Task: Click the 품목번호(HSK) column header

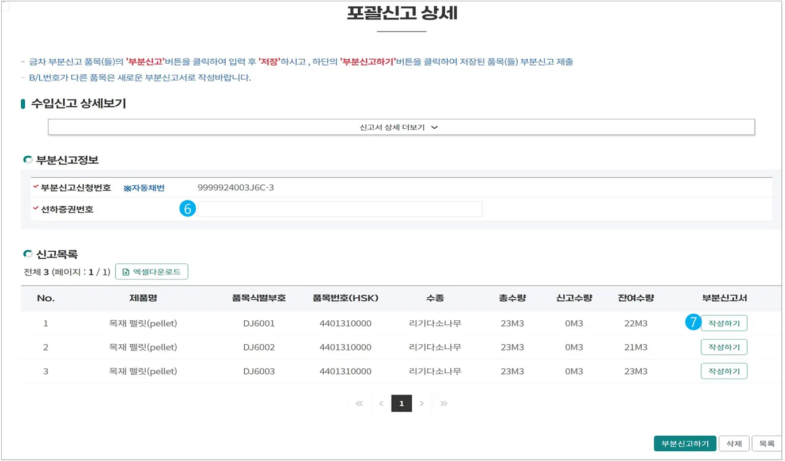Action: [x=345, y=298]
